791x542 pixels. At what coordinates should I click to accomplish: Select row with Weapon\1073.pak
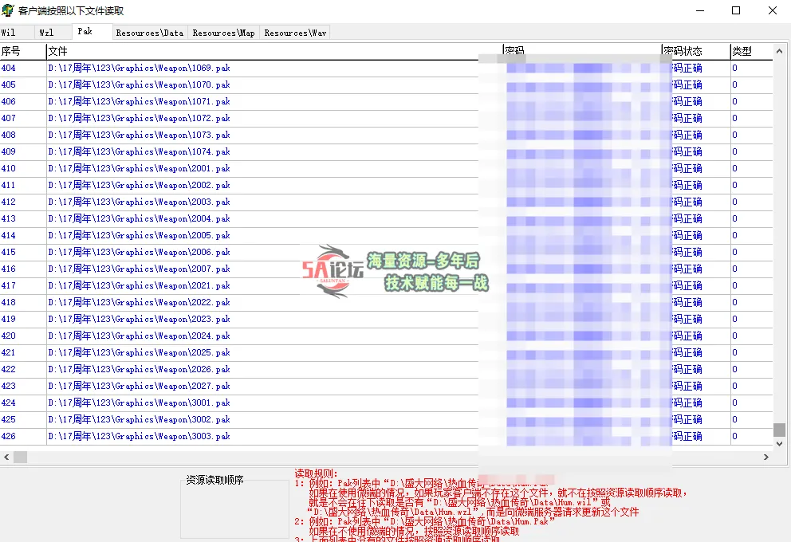click(387, 135)
